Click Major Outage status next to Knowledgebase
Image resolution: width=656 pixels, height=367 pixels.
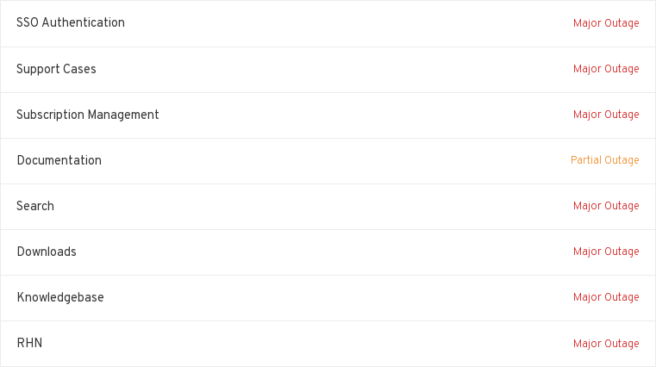[606, 297]
